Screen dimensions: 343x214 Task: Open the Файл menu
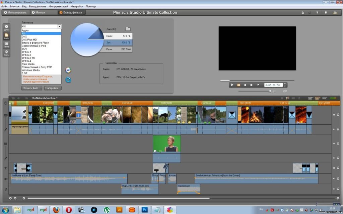[4, 7]
